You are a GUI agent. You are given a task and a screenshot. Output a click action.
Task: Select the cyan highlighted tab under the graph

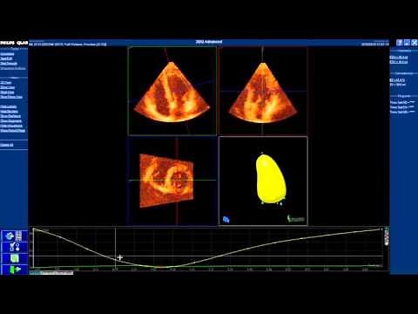(x=35, y=273)
